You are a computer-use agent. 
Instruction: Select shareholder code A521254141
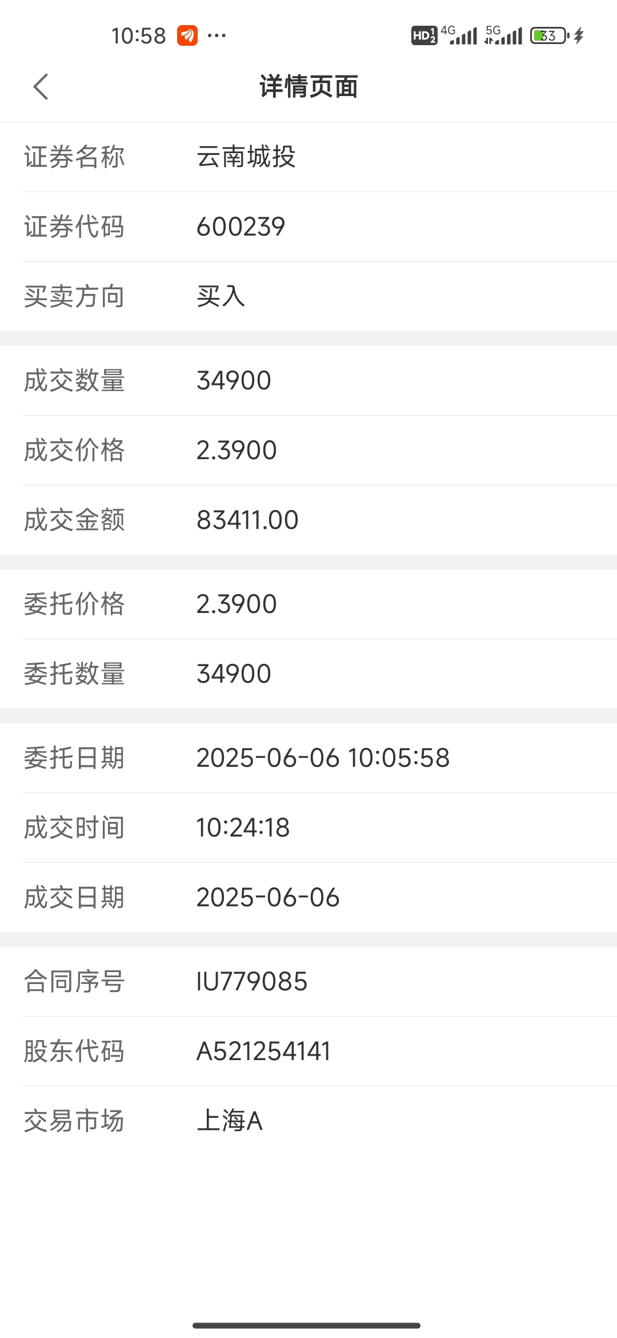click(x=263, y=1052)
